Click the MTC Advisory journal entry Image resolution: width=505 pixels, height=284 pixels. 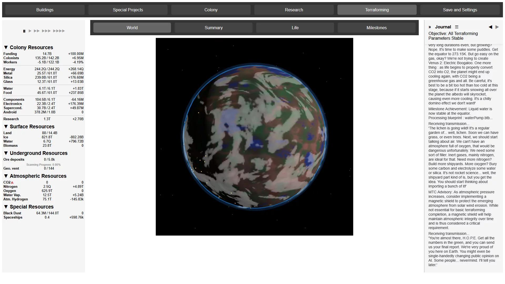click(463, 210)
